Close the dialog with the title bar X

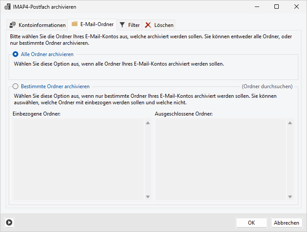297,7
